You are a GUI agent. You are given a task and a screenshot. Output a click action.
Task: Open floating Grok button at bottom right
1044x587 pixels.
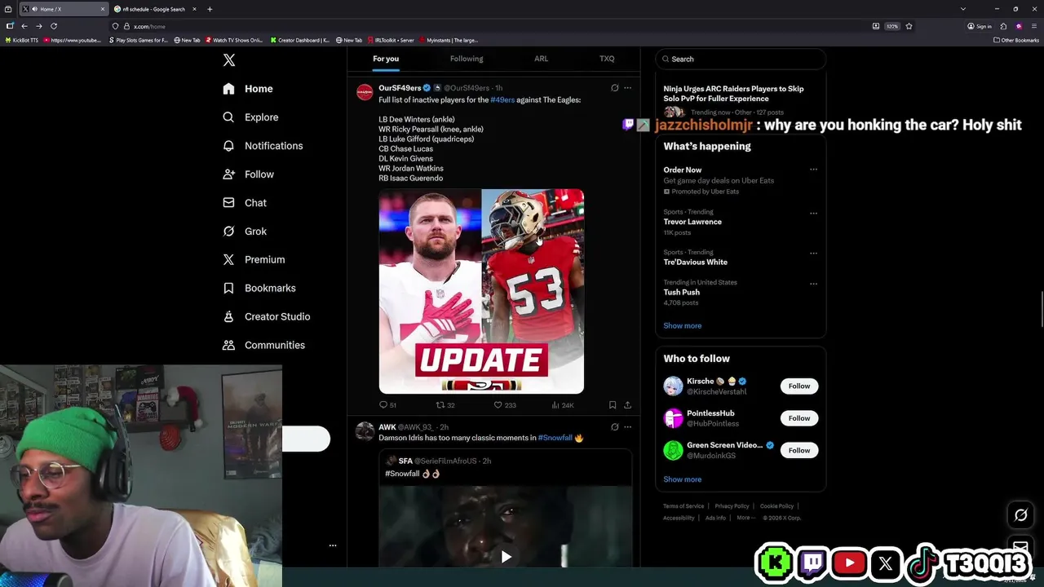pyautogui.click(x=1020, y=514)
